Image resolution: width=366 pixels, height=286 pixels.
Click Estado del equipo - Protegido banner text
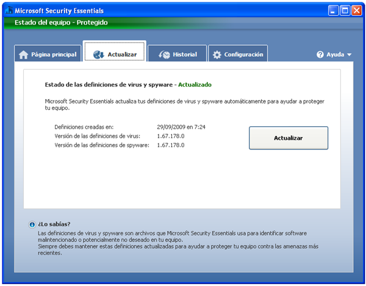tap(61, 23)
